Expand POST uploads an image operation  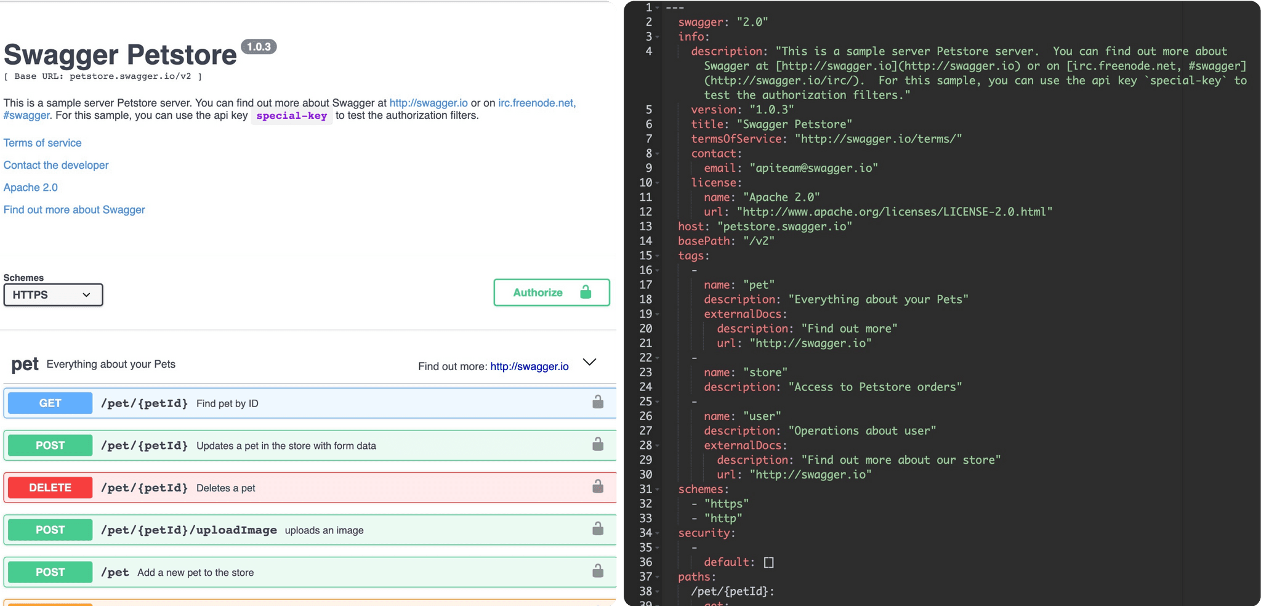click(x=310, y=530)
